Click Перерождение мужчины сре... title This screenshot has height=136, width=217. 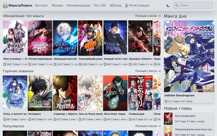[x=194, y=129]
